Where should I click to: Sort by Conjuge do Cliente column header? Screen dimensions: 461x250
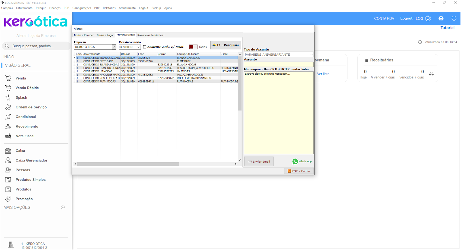(x=198, y=54)
